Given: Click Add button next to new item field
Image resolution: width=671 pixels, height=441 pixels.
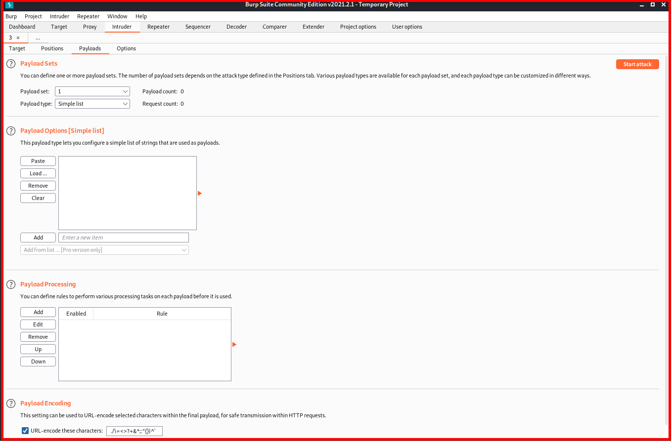Looking at the screenshot, I should tap(38, 238).
